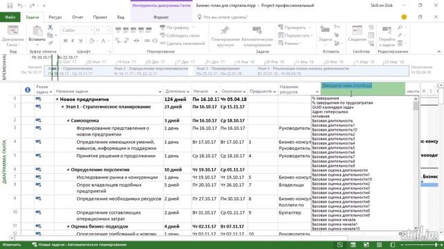
Task: Click По графику button
Action: pos(178,28)
